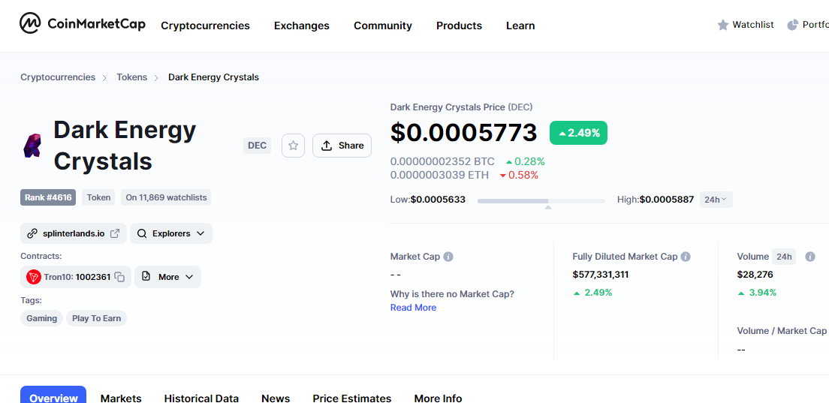Open the Watchlist link with star
829x403 pixels.
tap(746, 25)
